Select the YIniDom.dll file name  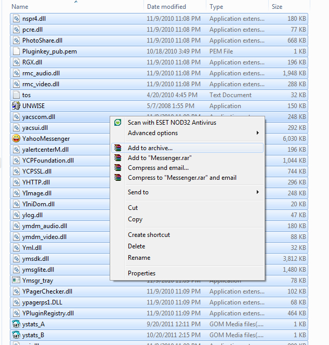[38, 204]
